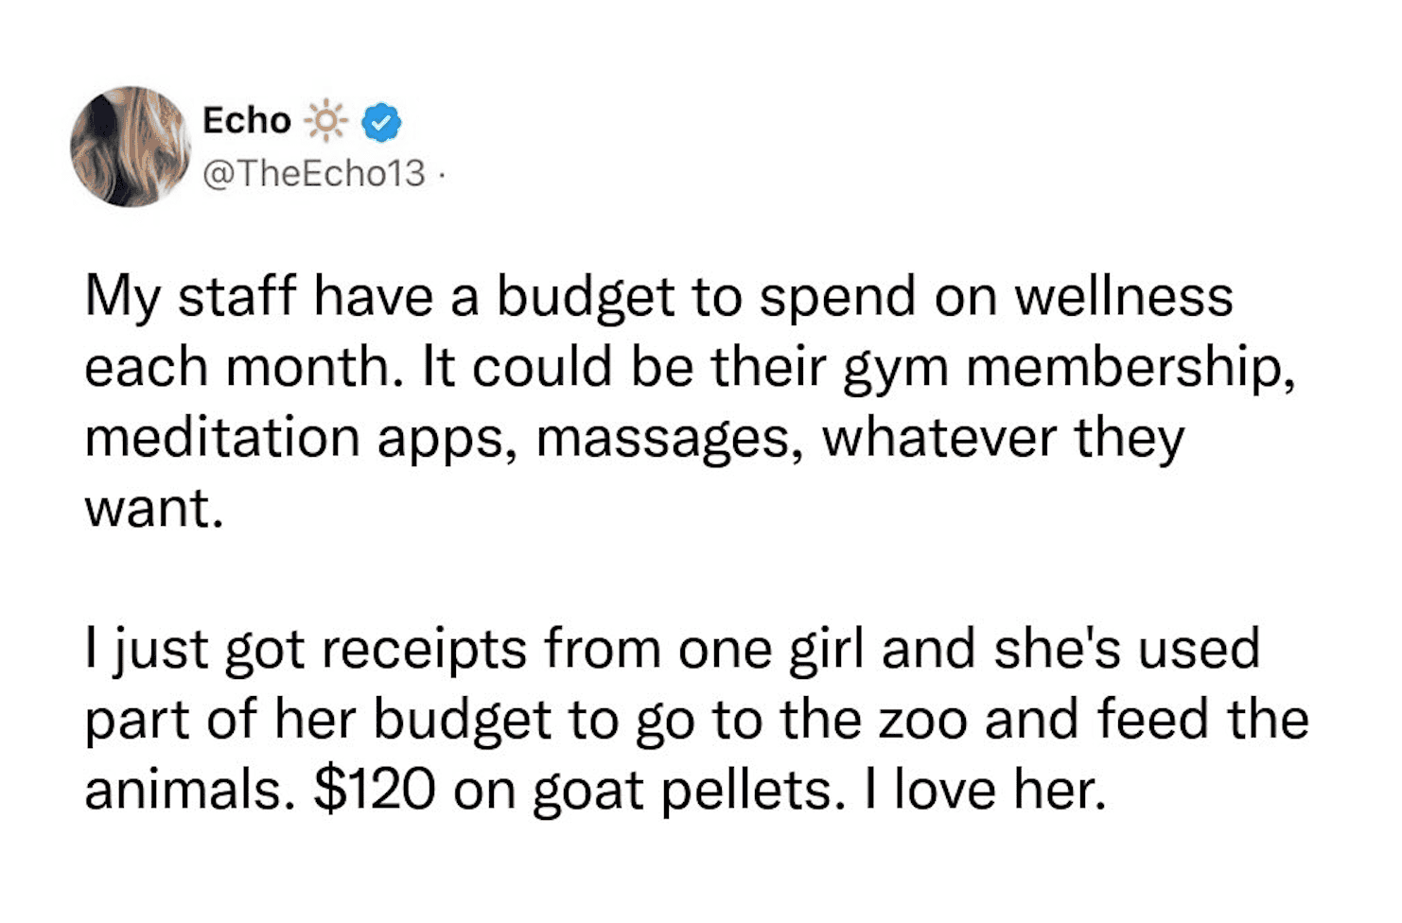The image size is (1402, 923).
Task: Click the word "wellness" in the tweet
Action: coord(1124,296)
